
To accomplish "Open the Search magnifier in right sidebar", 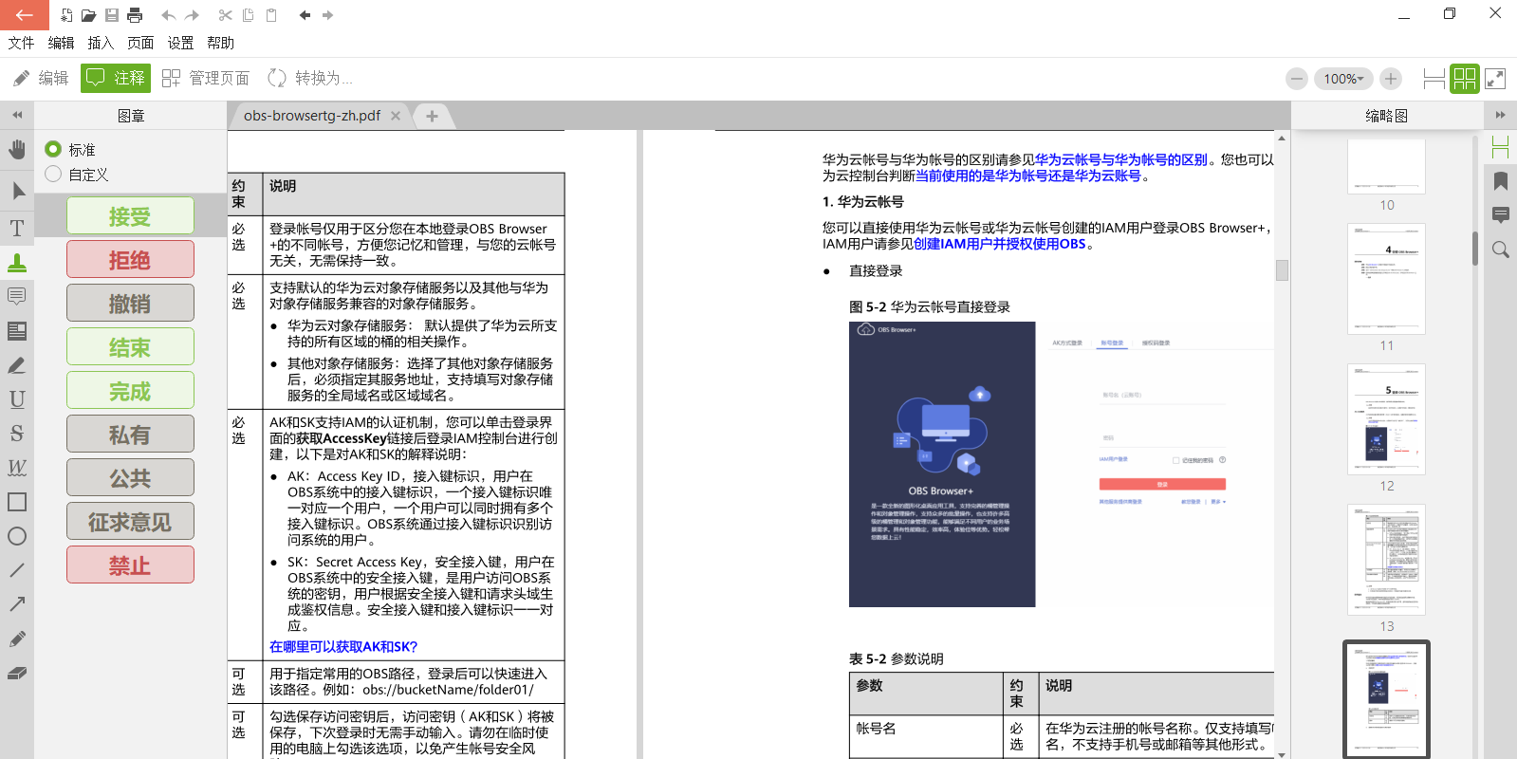I will (x=1501, y=250).
